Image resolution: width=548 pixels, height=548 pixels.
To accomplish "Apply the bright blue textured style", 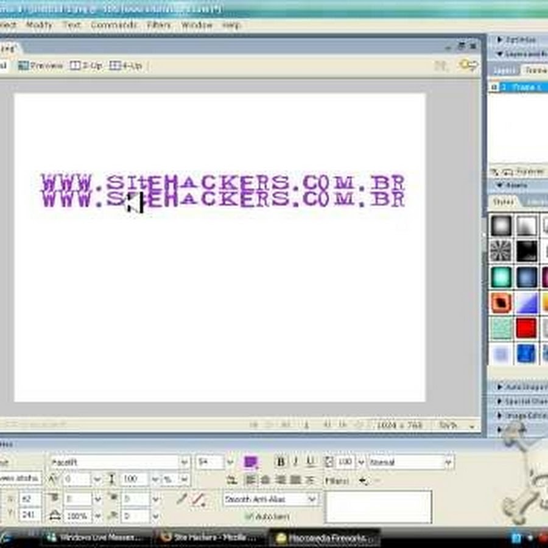I will click(526, 353).
